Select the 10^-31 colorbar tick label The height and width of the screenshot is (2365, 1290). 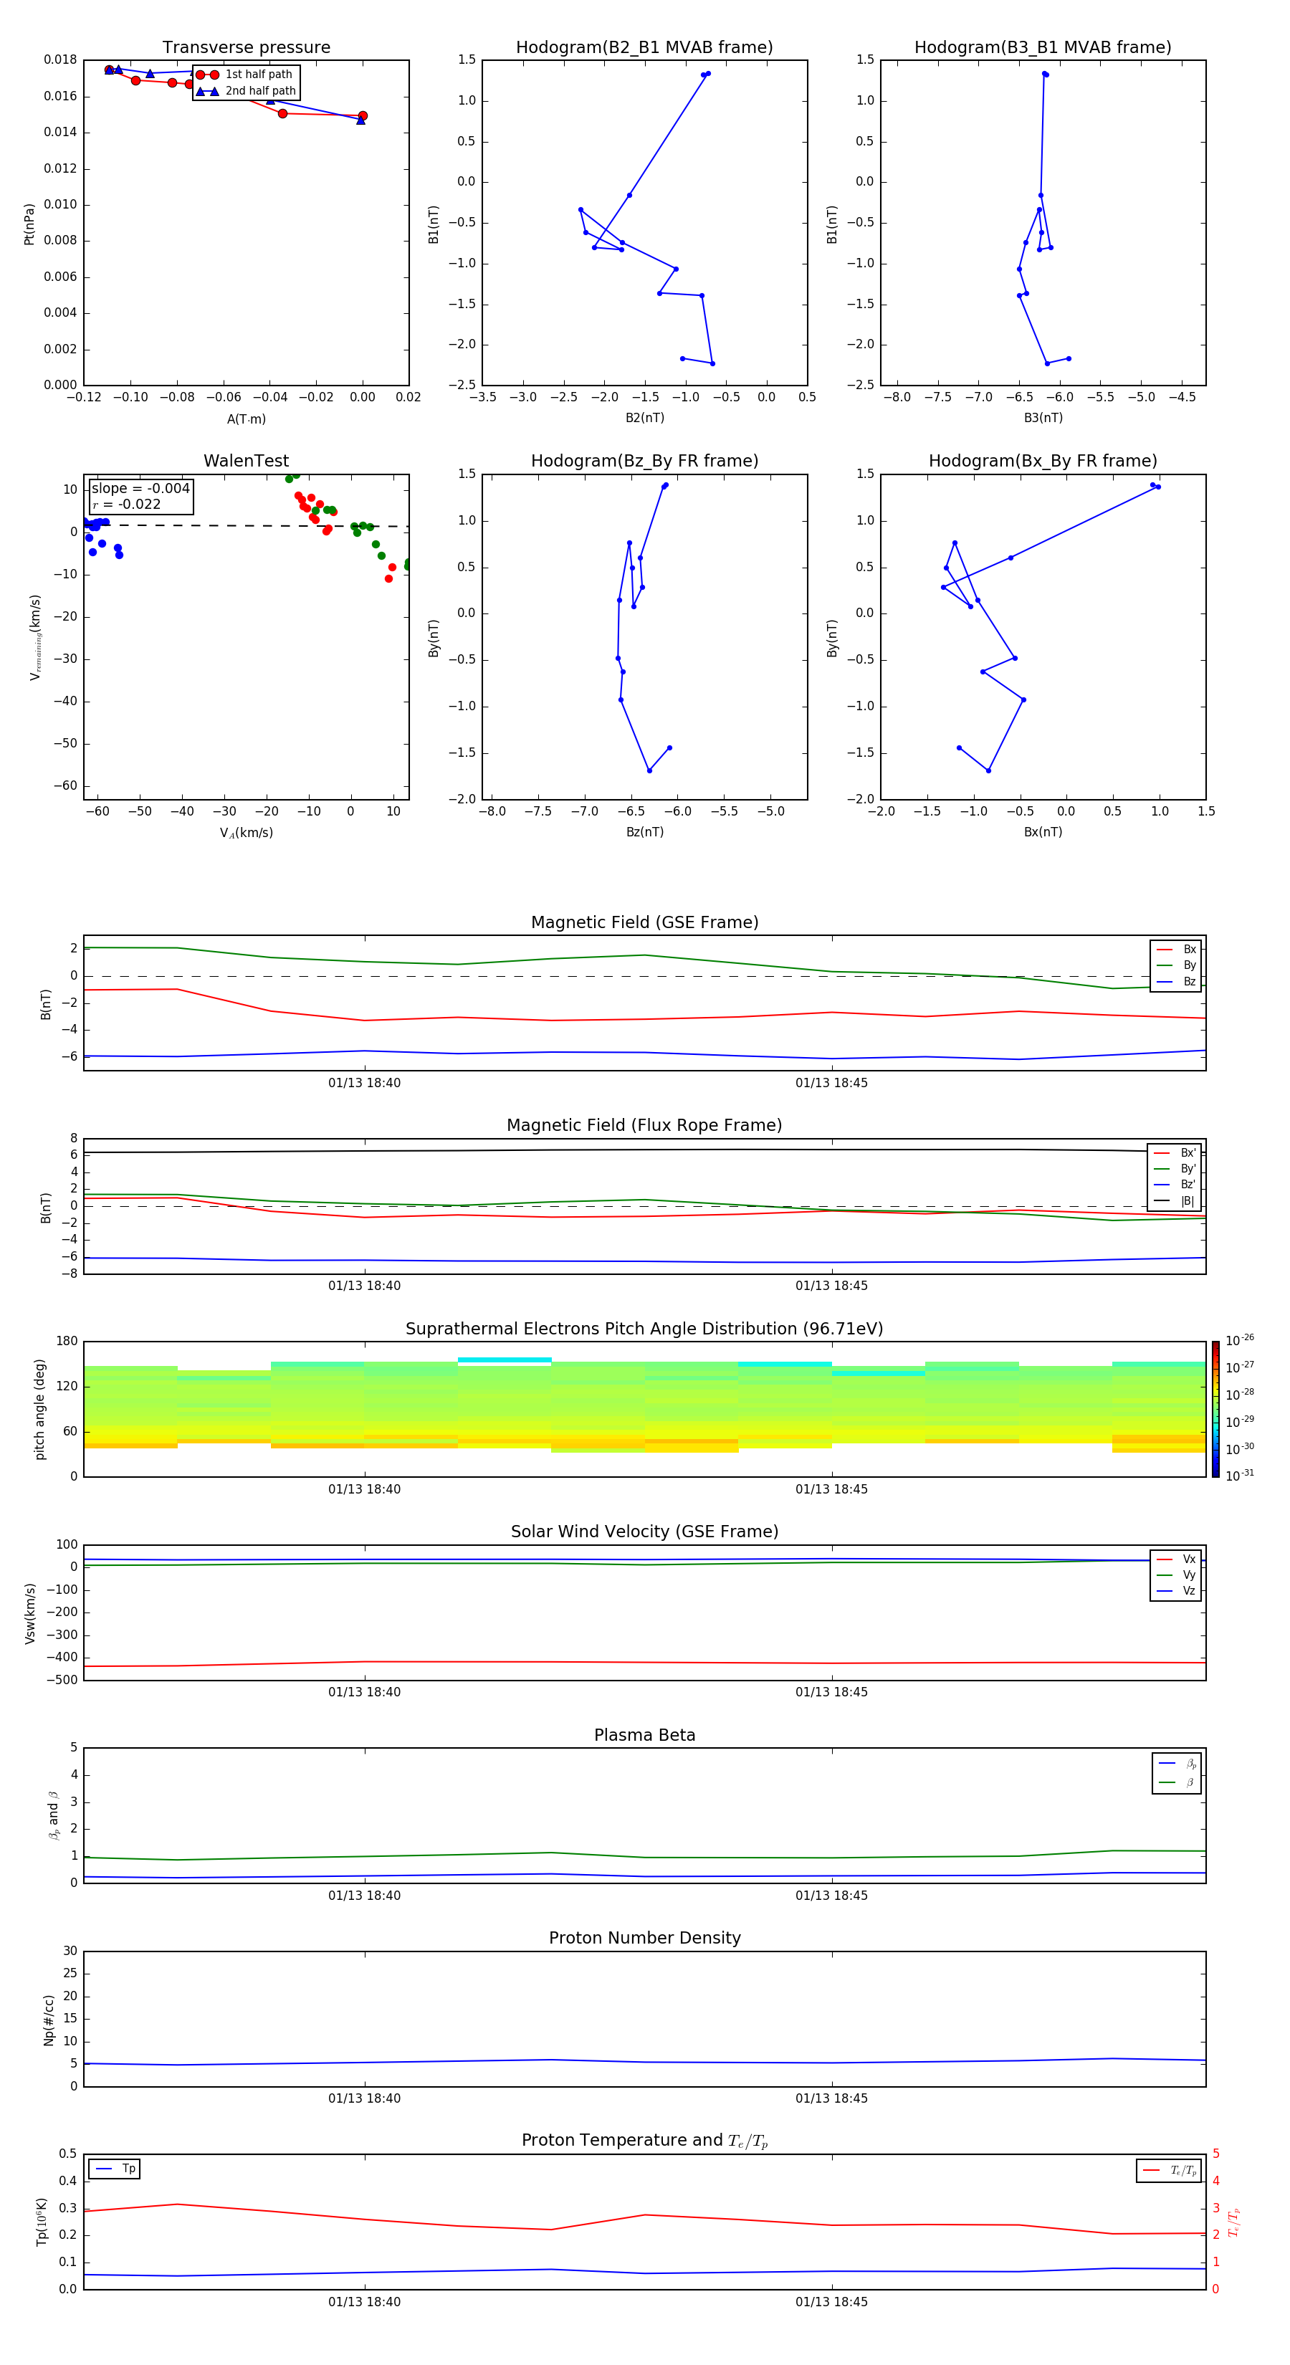click(x=1240, y=1476)
